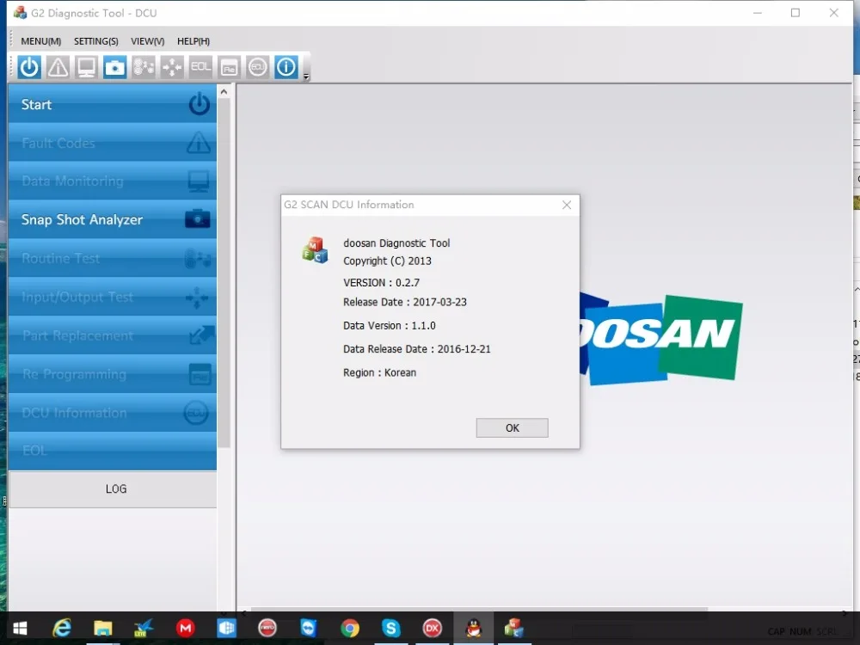Image resolution: width=860 pixels, height=645 pixels.
Task: Click the Input/Output Test arrows toolbar icon
Action: pos(171,66)
